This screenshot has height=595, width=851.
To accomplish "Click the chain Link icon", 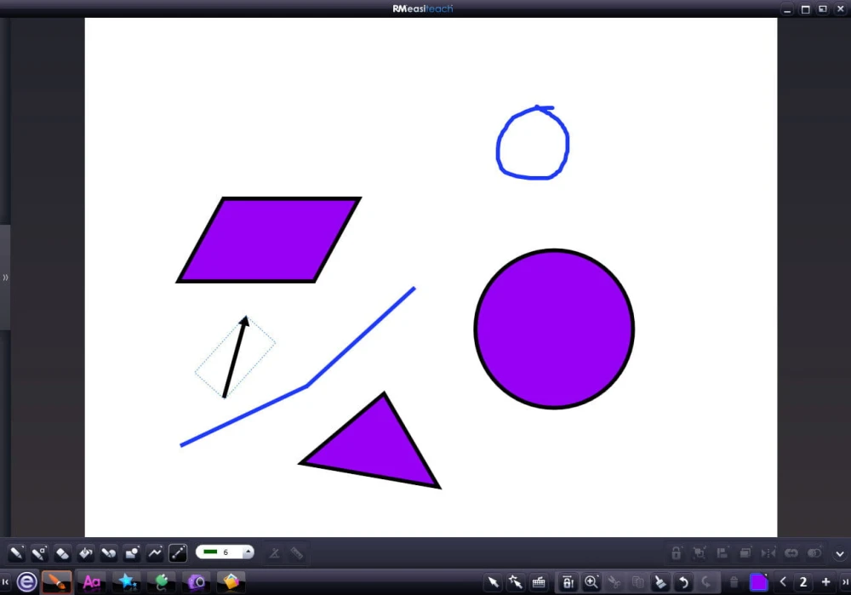I will pyautogui.click(x=791, y=552).
